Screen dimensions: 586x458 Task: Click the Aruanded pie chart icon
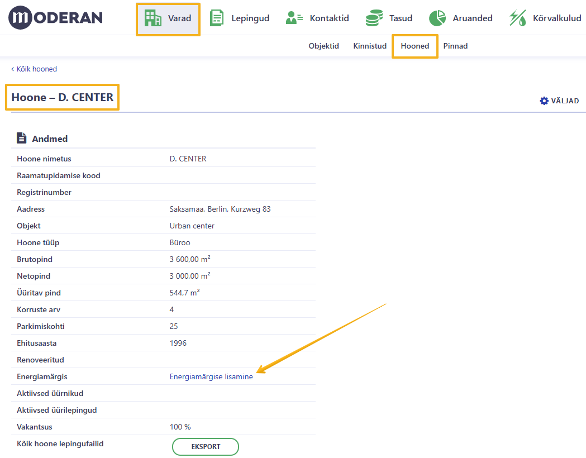pos(437,18)
